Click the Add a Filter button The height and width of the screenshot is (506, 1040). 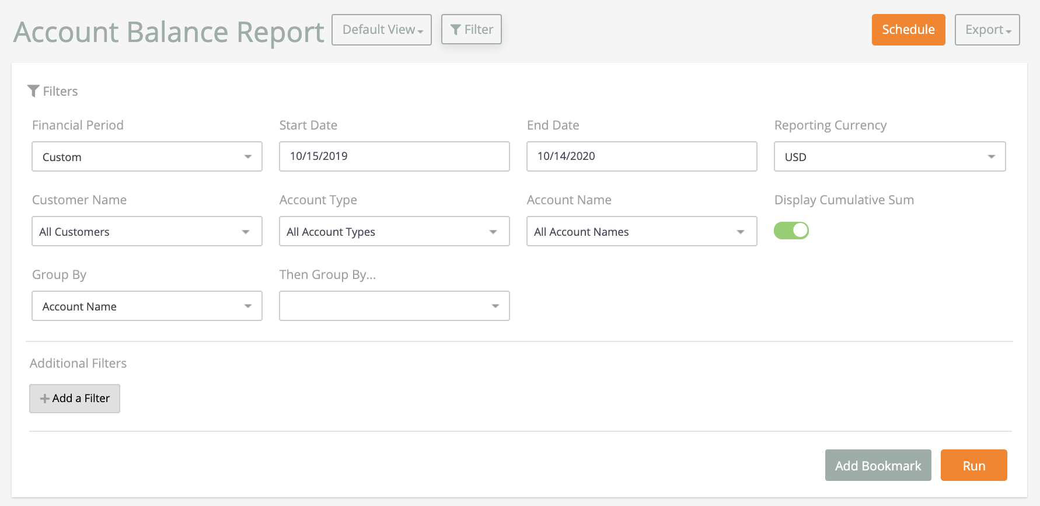coord(75,399)
